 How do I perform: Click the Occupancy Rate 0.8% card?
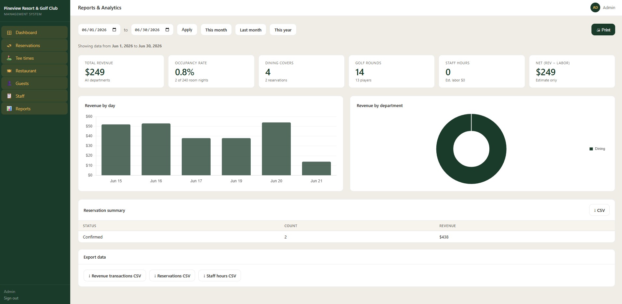[x=211, y=71]
